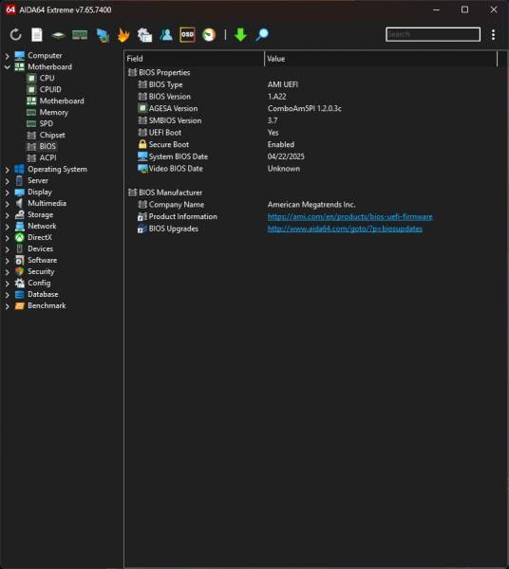Expand the Multimedia tree node
The image size is (509, 569).
[x=7, y=204]
